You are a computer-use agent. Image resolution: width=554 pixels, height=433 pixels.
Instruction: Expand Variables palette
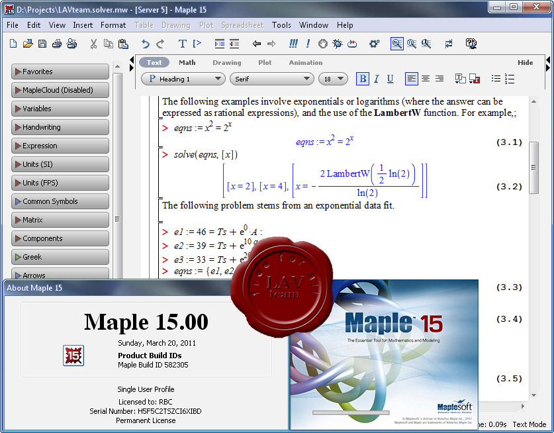pos(60,109)
